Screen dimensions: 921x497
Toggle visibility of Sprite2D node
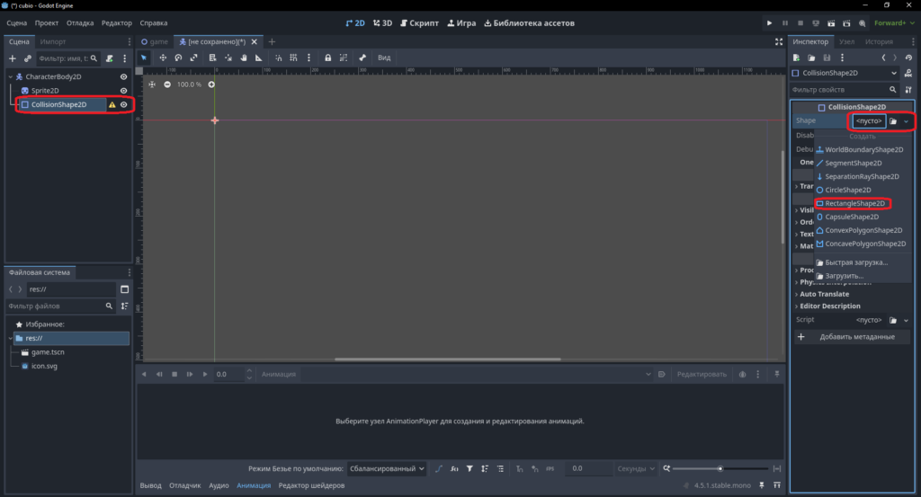click(123, 91)
